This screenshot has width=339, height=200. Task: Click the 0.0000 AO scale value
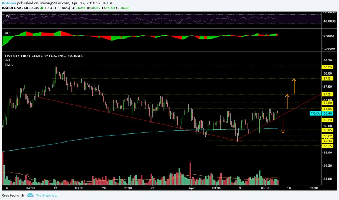pos(328,36)
